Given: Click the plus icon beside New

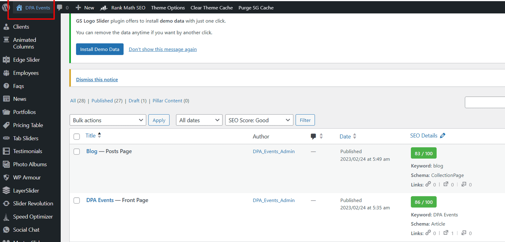Looking at the screenshot, I should (x=78, y=8).
